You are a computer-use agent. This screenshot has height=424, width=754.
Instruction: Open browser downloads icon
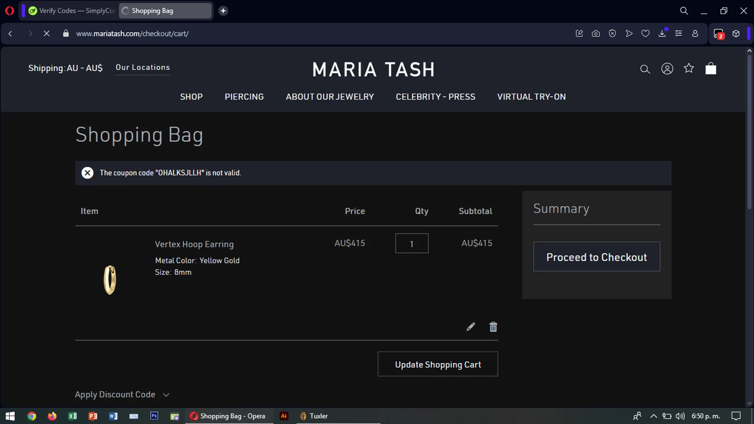click(x=663, y=33)
